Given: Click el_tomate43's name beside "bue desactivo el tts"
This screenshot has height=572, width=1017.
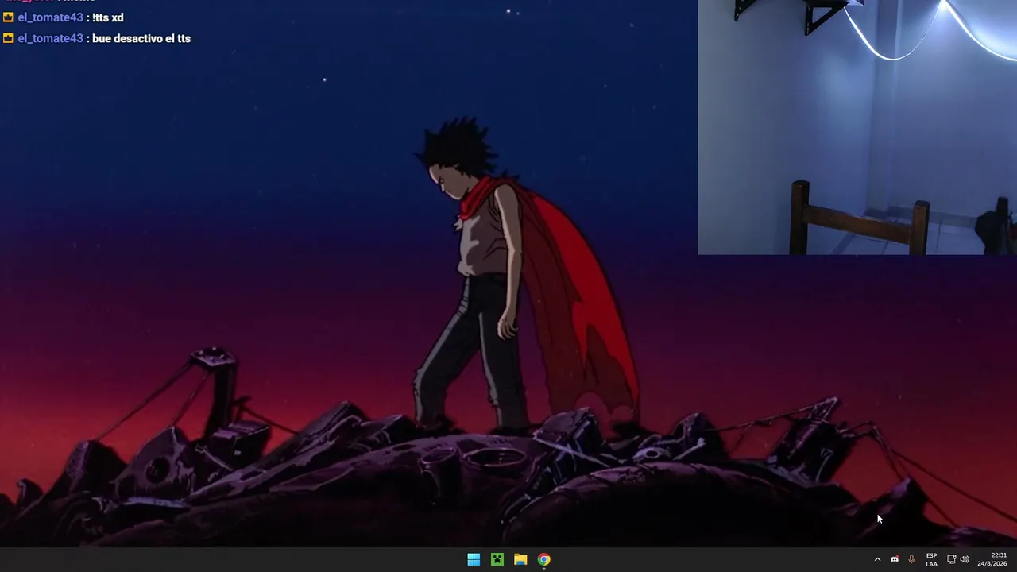Looking at the screenshot, I should click(50, 38).
